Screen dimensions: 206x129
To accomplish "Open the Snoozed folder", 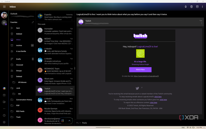I will [x=22, y=65].
